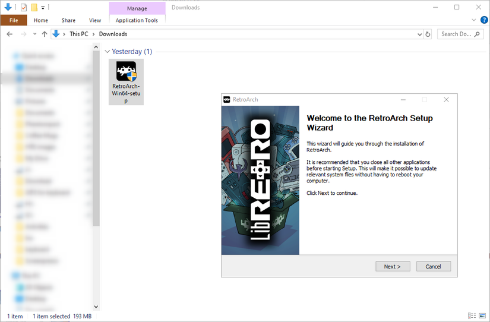Click the navigation pane scrollbar track
490x322 pixels.
pyautogui.click(x=96, y=264)
